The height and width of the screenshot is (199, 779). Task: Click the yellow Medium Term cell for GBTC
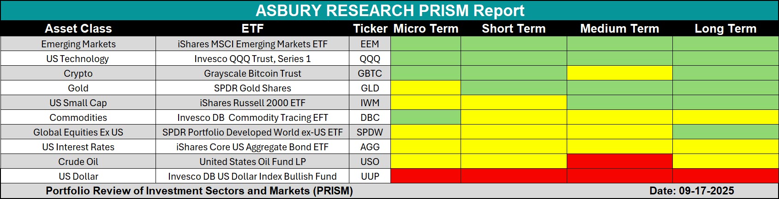[619, 74]
